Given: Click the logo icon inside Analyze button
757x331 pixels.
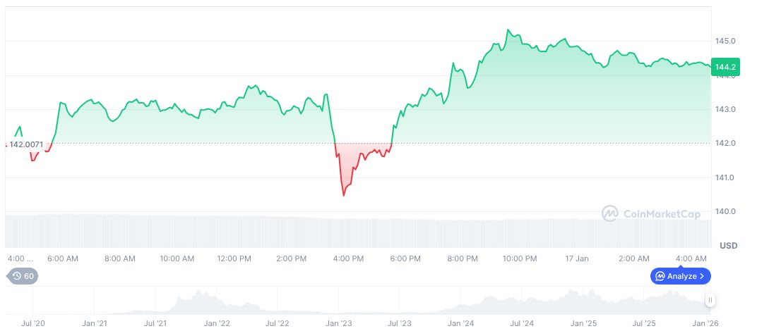Looking at the screenshot, I should [x=660, y=276].
